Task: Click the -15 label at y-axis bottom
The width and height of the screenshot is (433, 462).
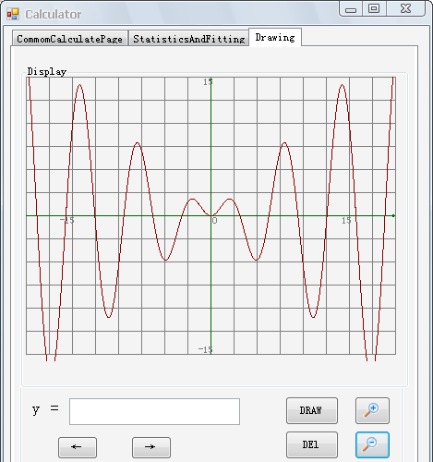Action: 205,349
